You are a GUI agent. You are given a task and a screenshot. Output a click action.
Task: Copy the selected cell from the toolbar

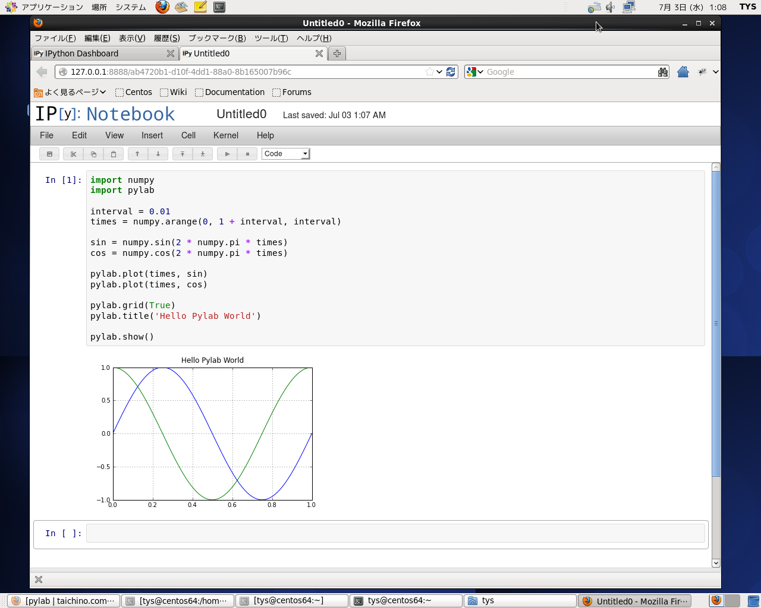click(93, 154)
